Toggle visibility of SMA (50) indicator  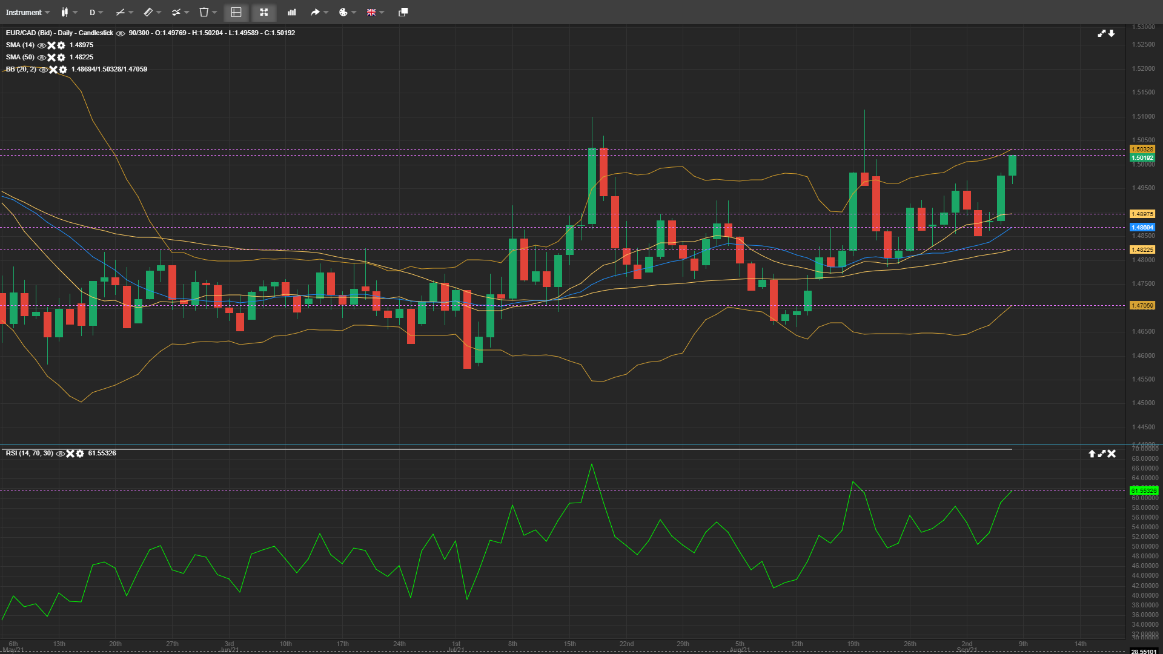click(41, 58)
